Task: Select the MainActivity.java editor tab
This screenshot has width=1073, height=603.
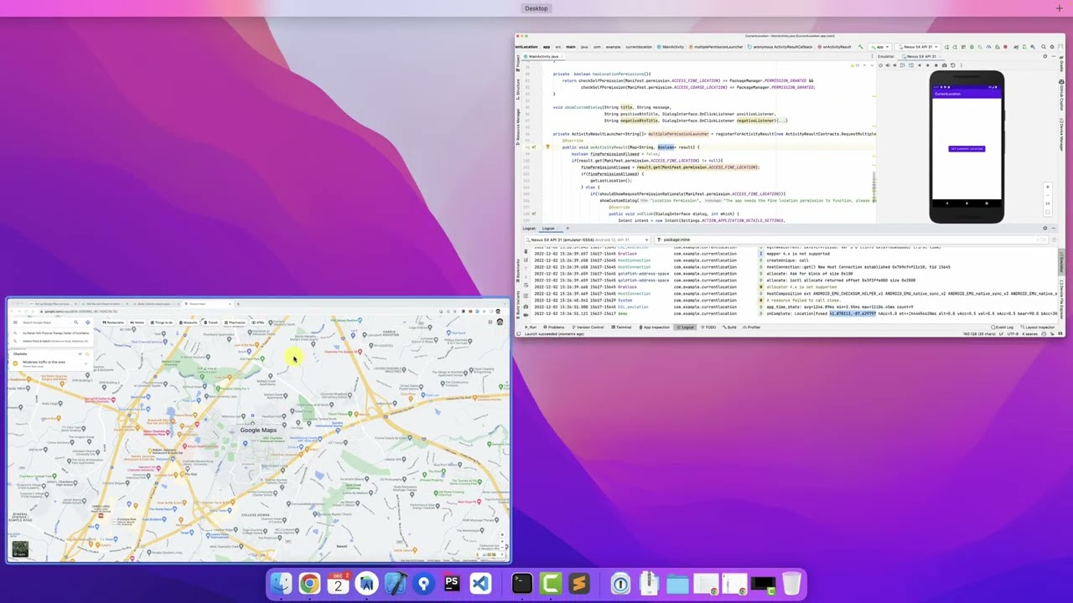Action: [x=543, y=57]
